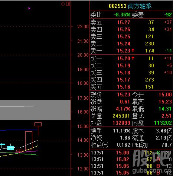173x176 pixels.
Task: Select the 卖四 price 15.26
Action: coord(124,29)
